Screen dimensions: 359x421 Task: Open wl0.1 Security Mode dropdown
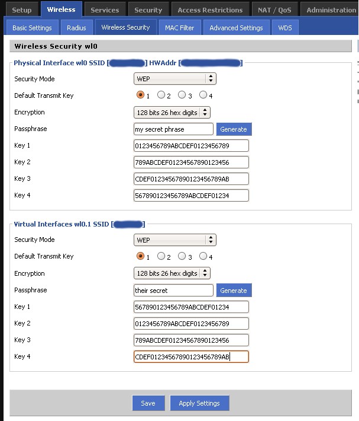coord(175,240)
